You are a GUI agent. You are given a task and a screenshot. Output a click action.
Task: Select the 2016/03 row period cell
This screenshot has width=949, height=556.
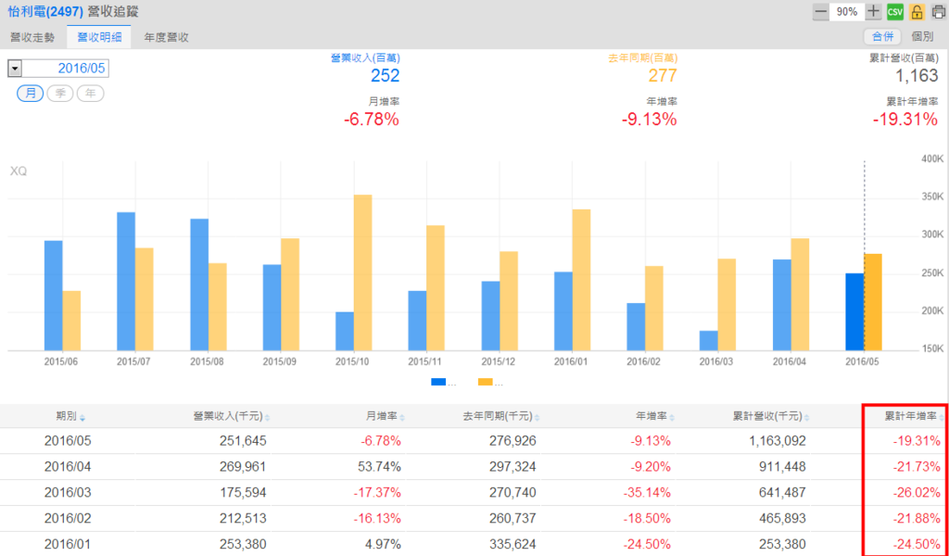pos(67,493)
